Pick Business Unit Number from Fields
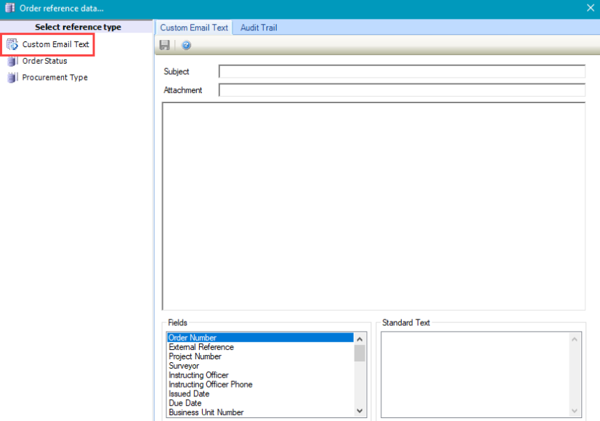The width and height of the screenshot is (600, 421). pyautogui.click(x=206, y=412)
